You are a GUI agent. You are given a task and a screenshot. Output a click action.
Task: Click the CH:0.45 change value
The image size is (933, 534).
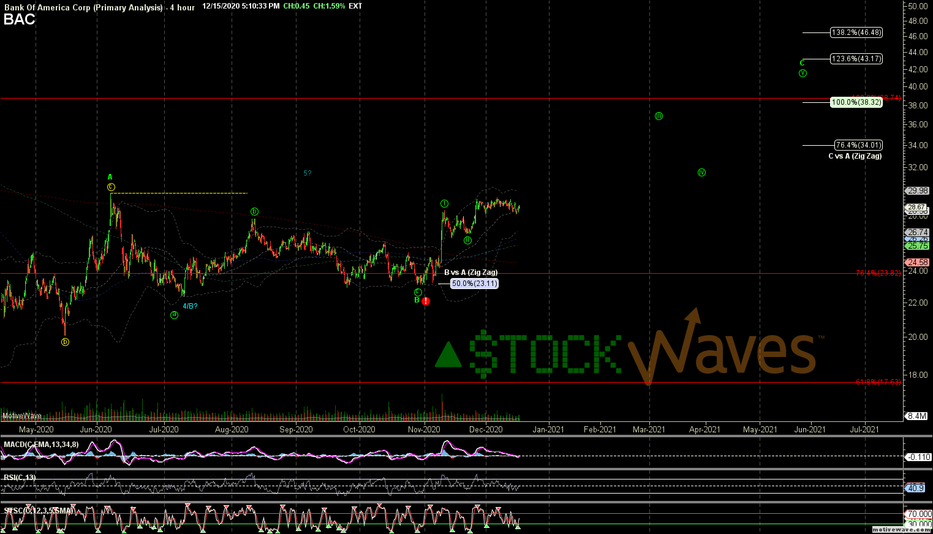click(x=297, y=6)
